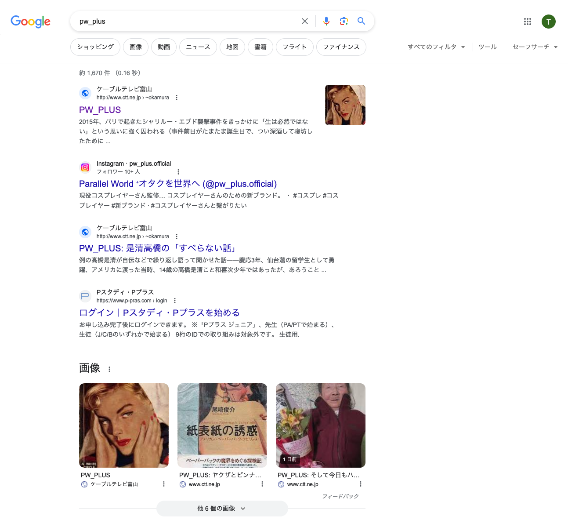This screenshot has height=527, width=568.
Task: Select the 地図 filter chip
Action: [232, 47]
